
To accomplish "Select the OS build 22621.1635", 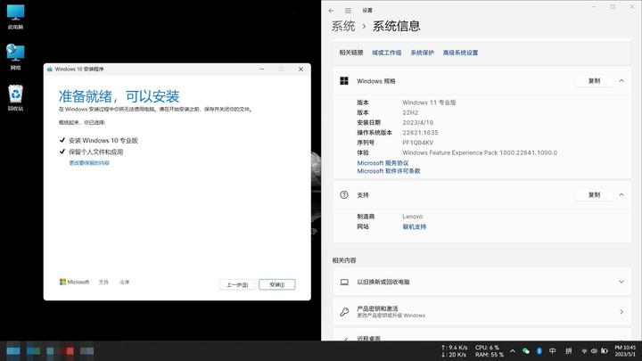I will pos(420,133).
